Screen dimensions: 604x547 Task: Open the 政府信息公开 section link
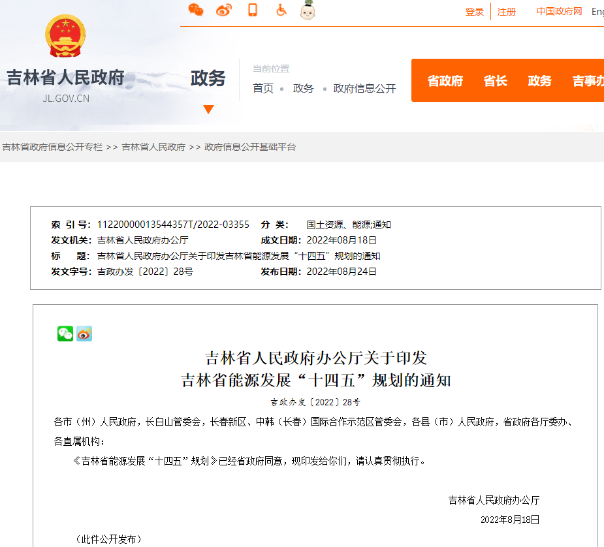click(x=363, y=88)
